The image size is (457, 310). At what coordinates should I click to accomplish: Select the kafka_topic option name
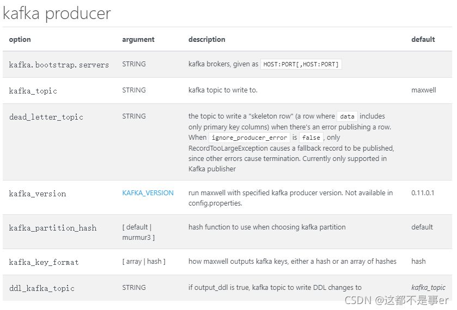pos(33,91)
